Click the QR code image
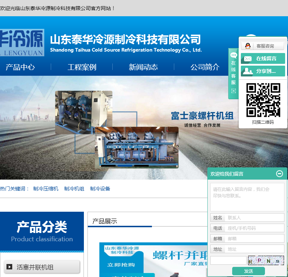 click(263, 100)
